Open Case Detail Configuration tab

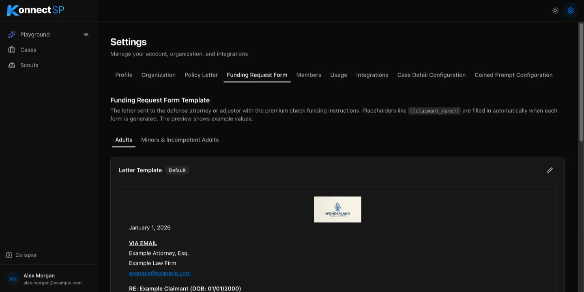click(432, 75)
